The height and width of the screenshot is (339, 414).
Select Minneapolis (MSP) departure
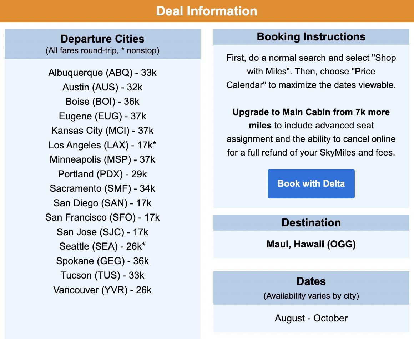pos(102,159)
